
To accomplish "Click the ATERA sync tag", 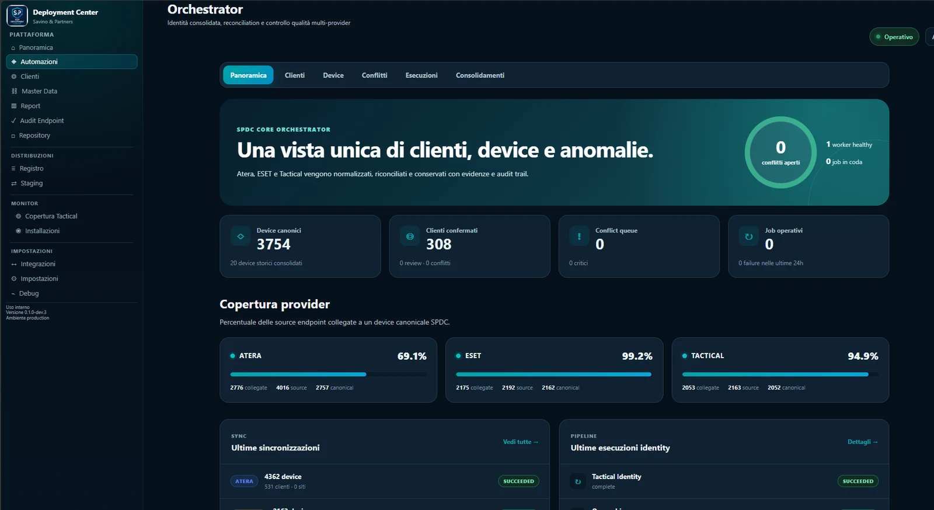I will click(244, 481).
